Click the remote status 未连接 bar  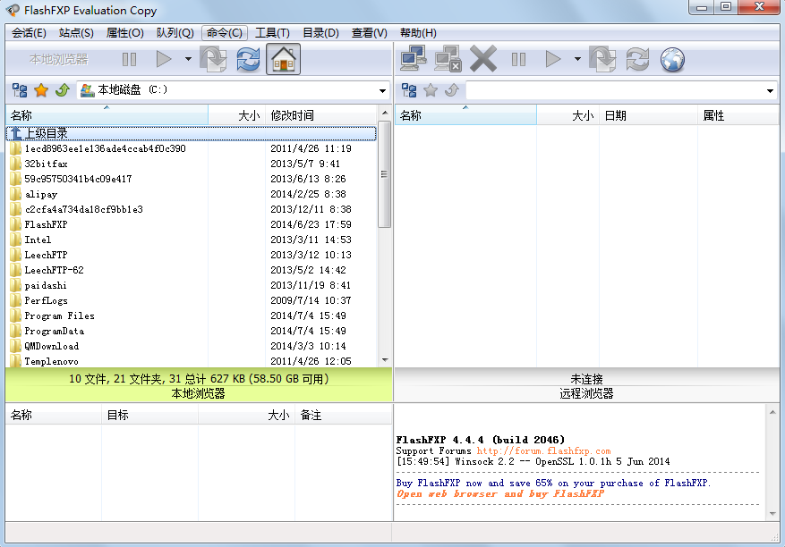tap(587, 379)
